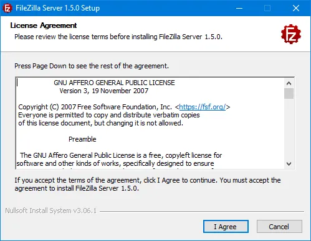Close the FileZilla Server Setup window
311x241 pixels.
tap(296, 8)
